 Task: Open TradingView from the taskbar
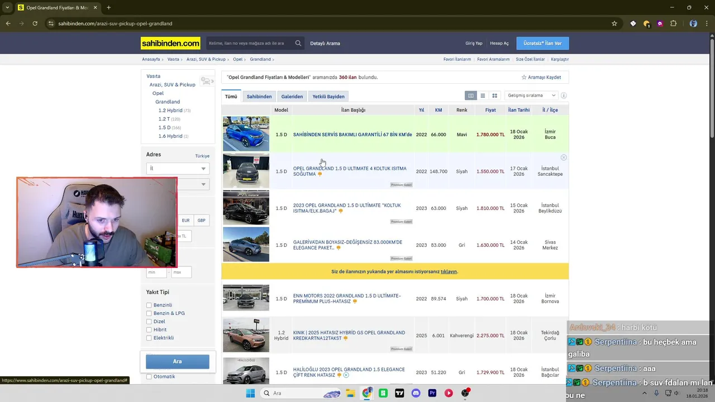point(399,393)
